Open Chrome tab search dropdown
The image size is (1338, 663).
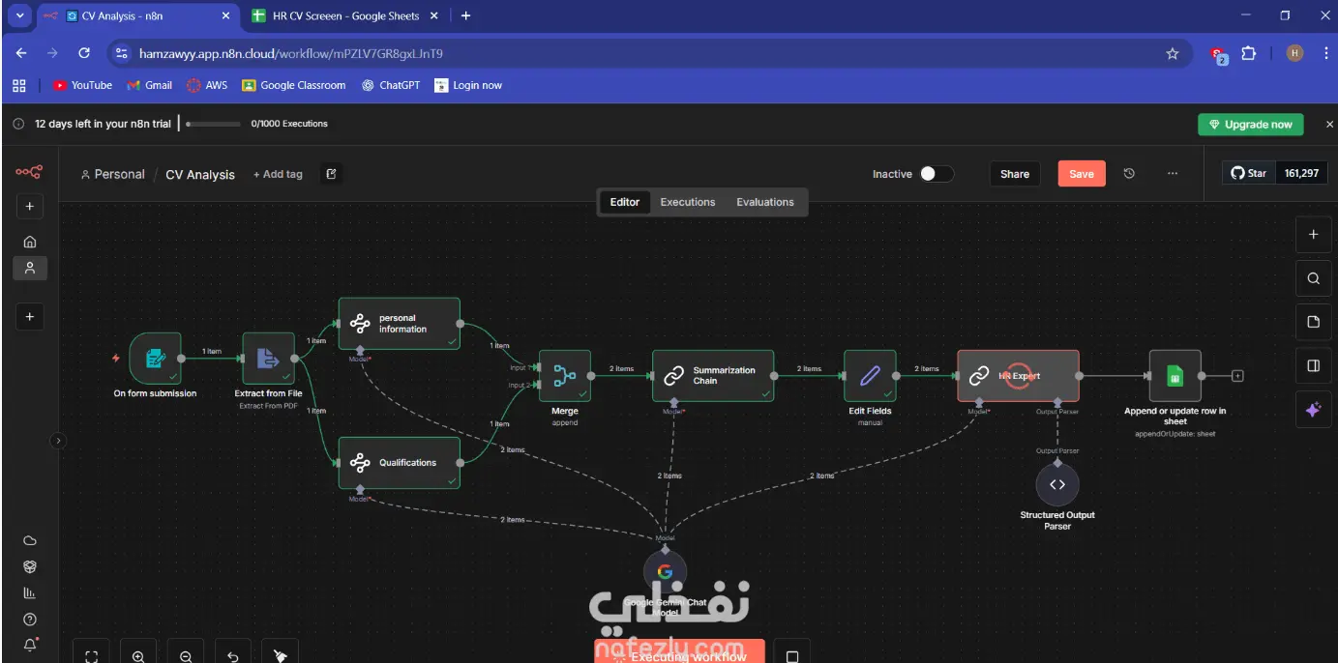(19, 15)
